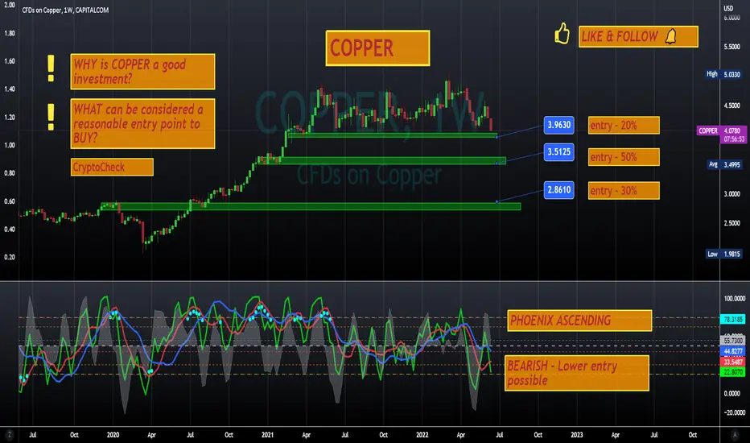750x443 pixels.
Task: Click the 2.8610 price callout
Action: click(558, 189)
